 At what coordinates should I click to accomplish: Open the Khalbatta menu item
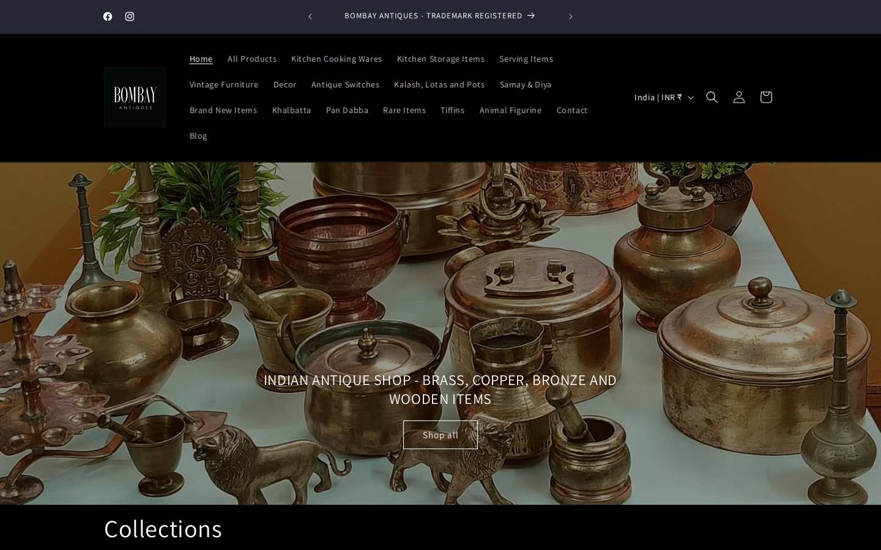tap(292, 110)
